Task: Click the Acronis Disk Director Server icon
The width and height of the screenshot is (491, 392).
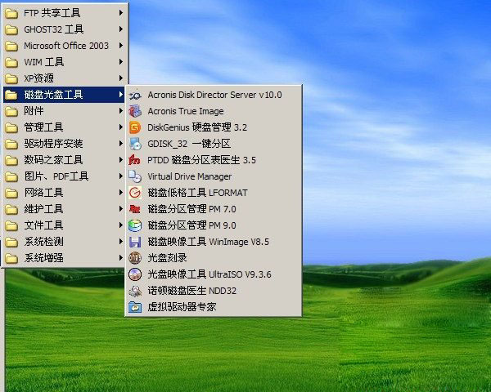Action: tap(135, 95)
